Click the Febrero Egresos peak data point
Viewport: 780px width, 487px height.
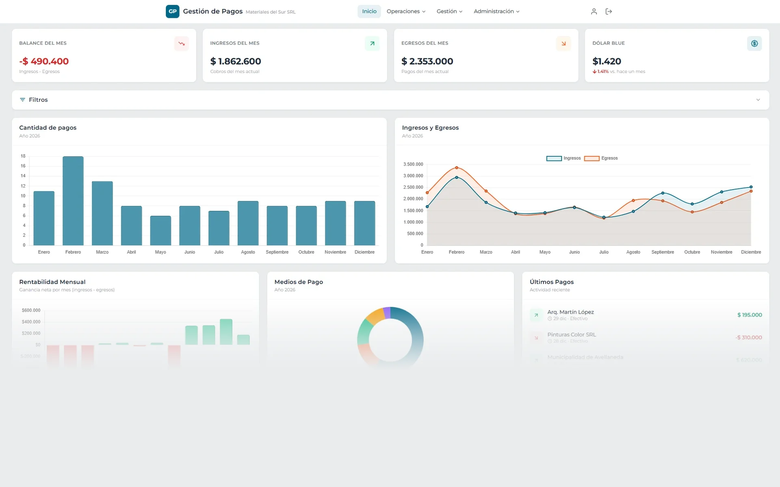pyautogui.click(x=457, y=168)
